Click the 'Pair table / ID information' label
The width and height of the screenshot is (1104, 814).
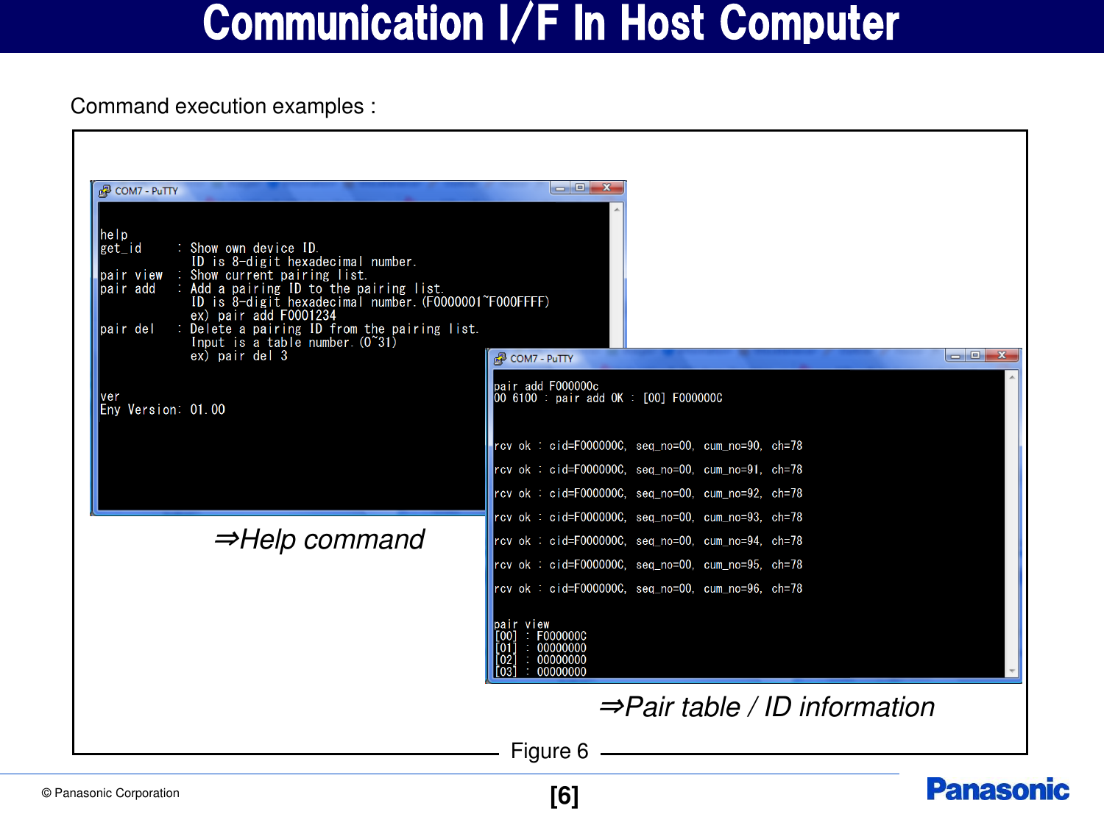(767, 707)
